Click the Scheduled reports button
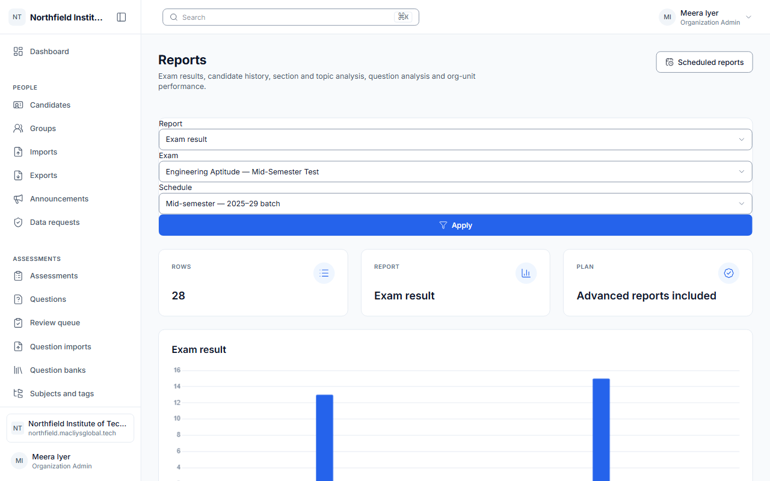Image resolution: width=770 pixels, height=481 pixels. point(704,62)
